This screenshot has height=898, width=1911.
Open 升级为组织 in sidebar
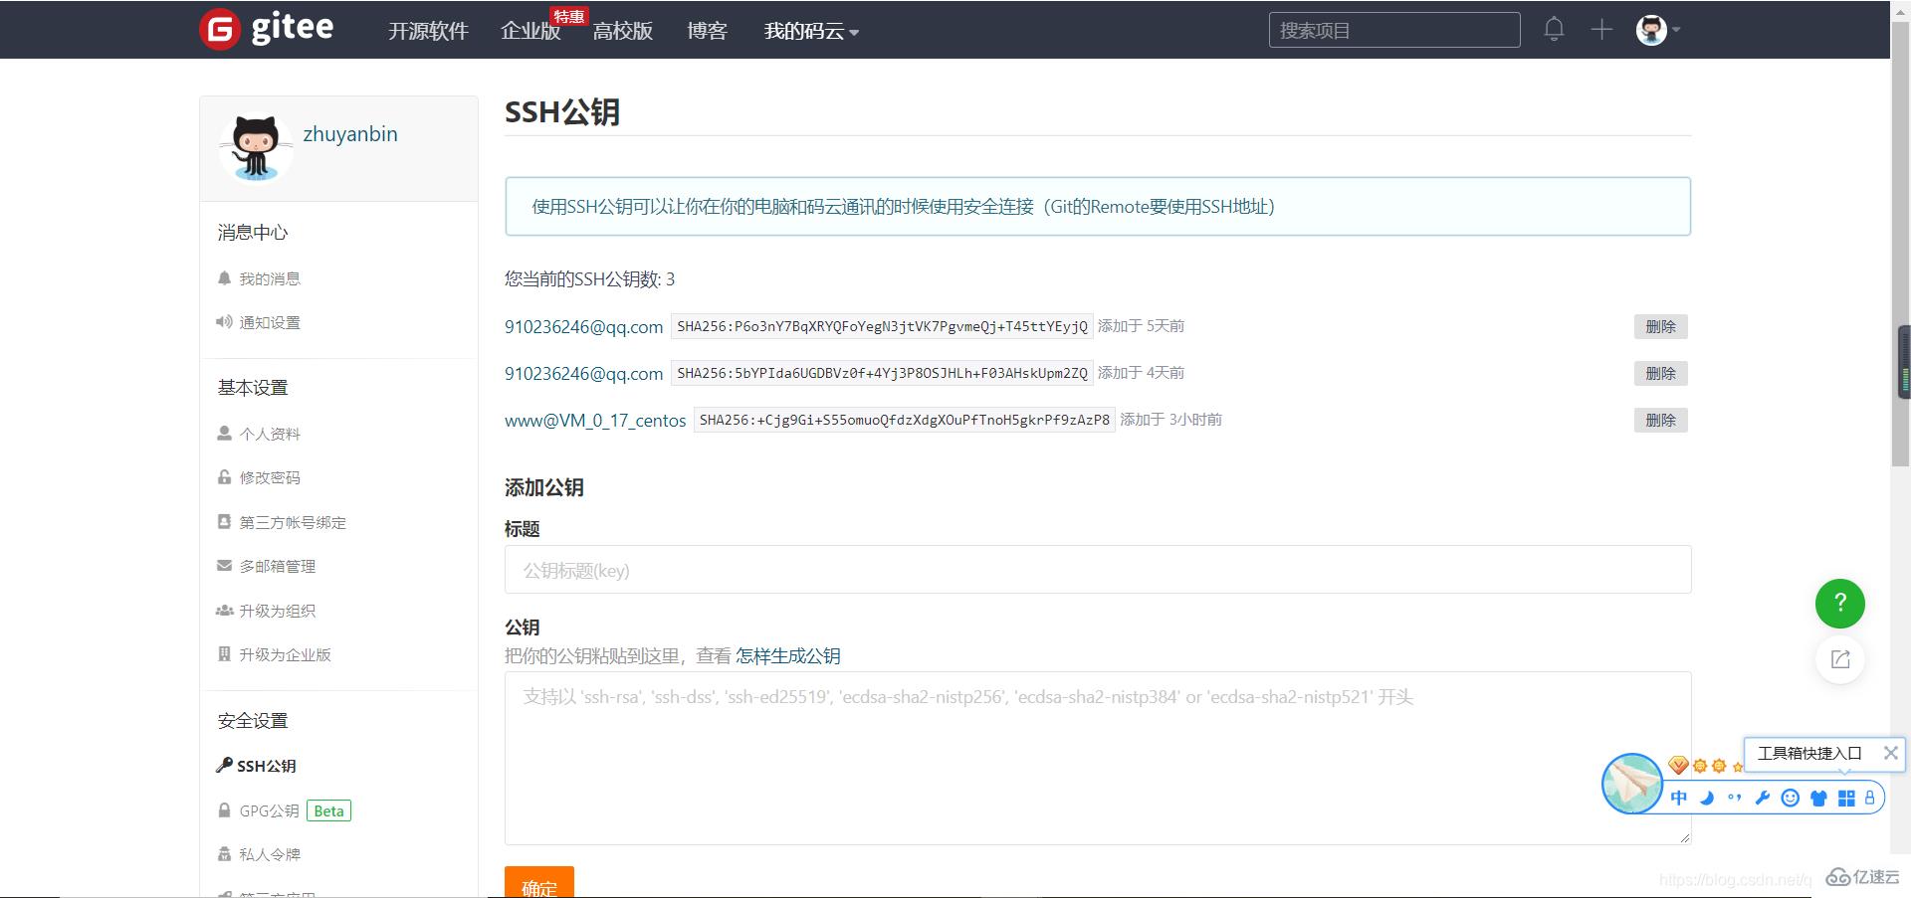tap(266, 611)
